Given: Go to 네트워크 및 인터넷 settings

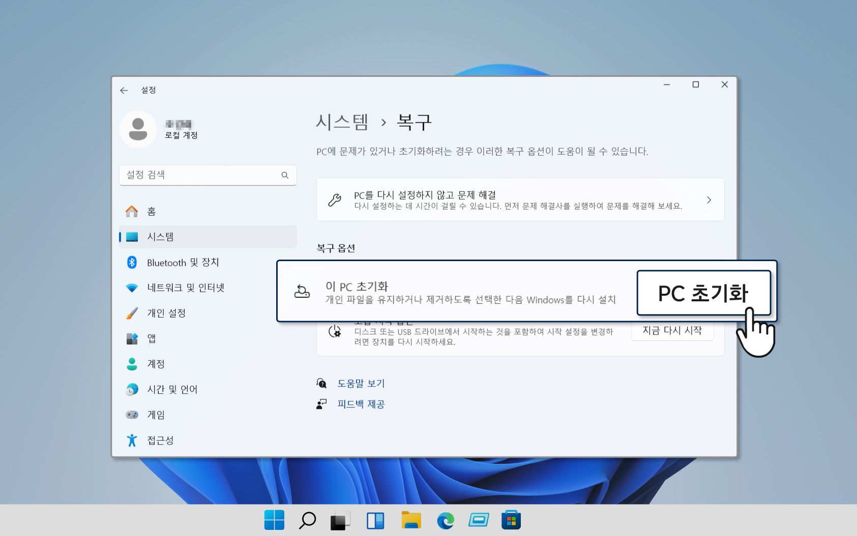Looking at the screenshot, I should [186, 288].
